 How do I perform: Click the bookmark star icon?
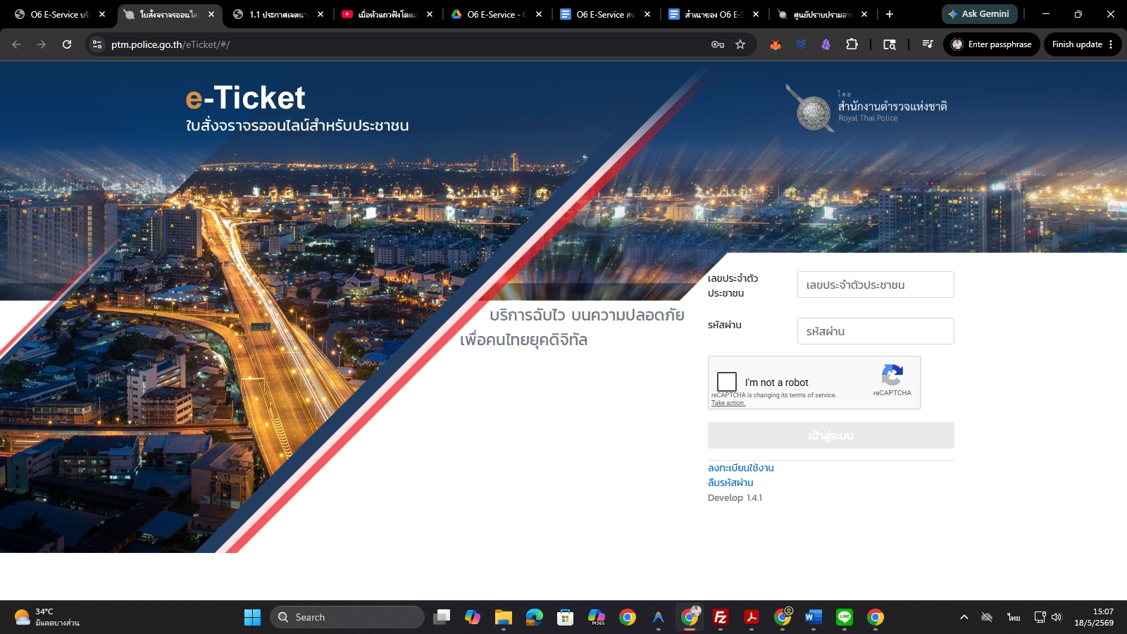click(x=740, y=44)
